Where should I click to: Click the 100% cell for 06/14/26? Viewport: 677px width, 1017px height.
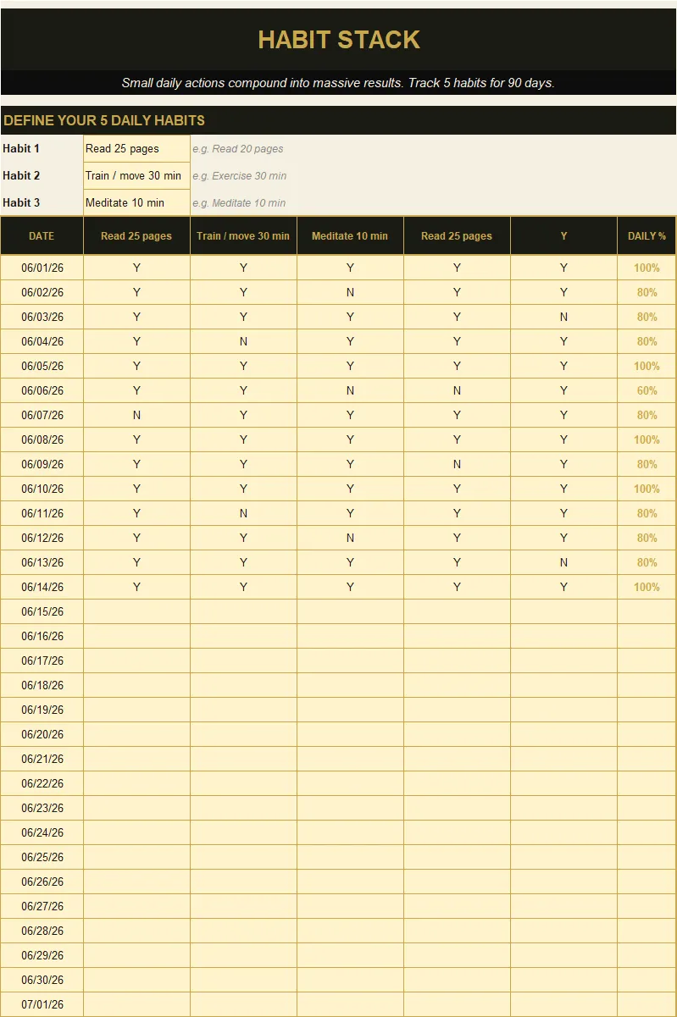tap(646, 587)
